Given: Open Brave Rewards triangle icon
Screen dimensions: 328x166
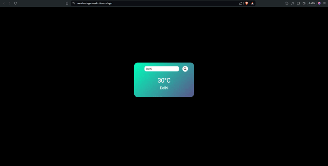Looking at the screenshot, I should [252, 3].
